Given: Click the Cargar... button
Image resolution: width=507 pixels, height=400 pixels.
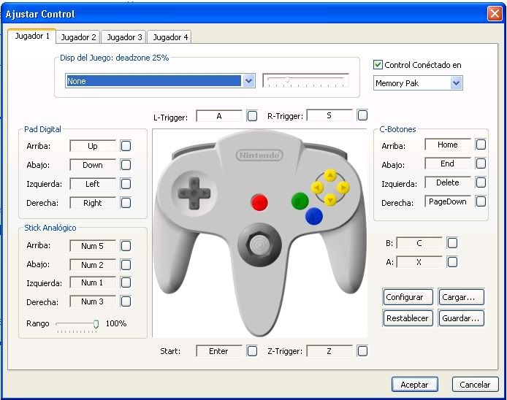Looking at the screenshot, I should click(x=461, y=297).
